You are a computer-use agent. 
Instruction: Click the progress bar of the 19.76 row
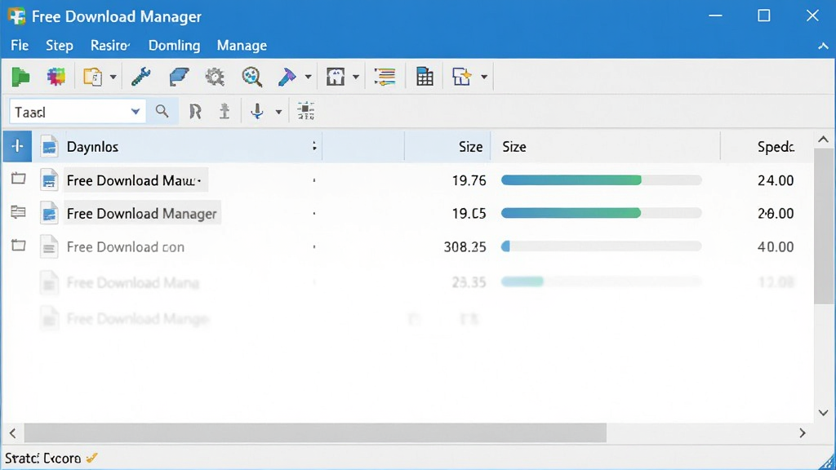602,180
